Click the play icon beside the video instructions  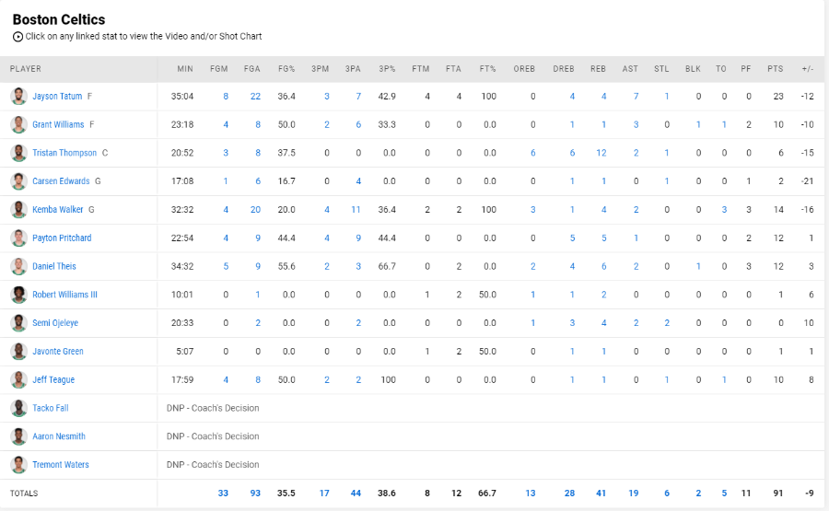pos(18,37)
